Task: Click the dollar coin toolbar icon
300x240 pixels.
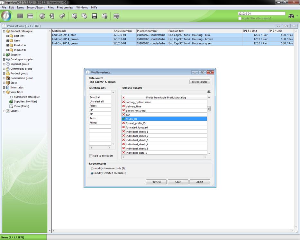Action: (x=42, y=16)
